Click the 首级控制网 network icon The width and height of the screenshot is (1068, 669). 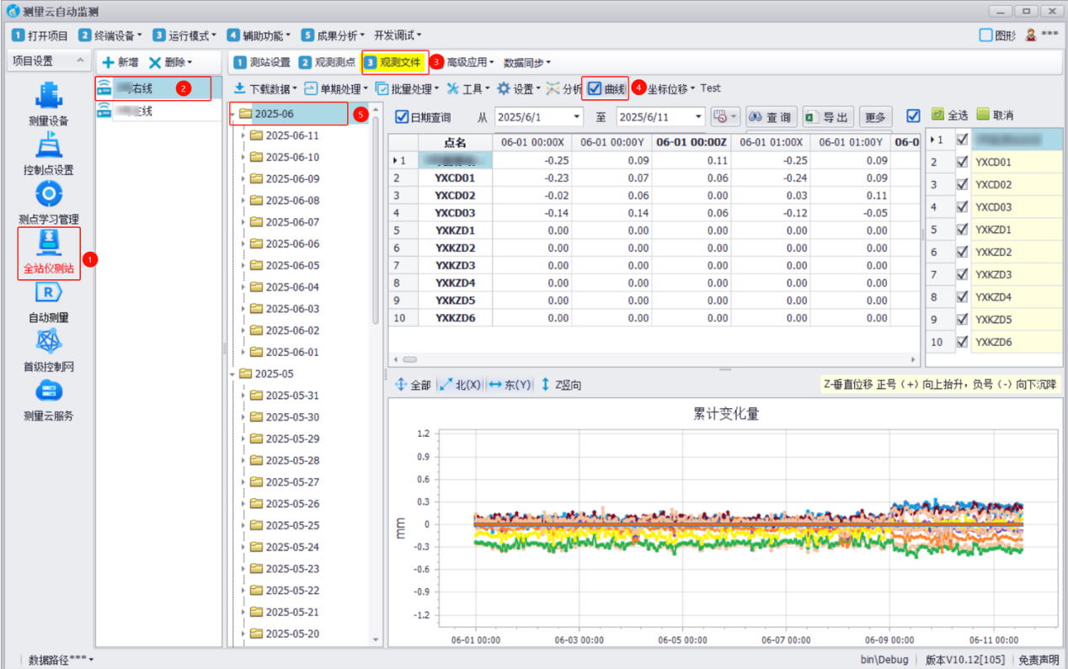pos(48,342)
